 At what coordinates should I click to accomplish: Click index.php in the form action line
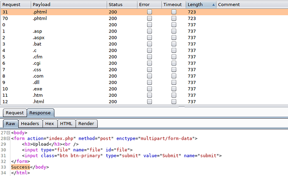(x=61, y=138)
